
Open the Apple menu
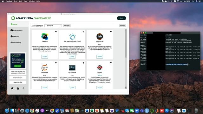[3, 1]
